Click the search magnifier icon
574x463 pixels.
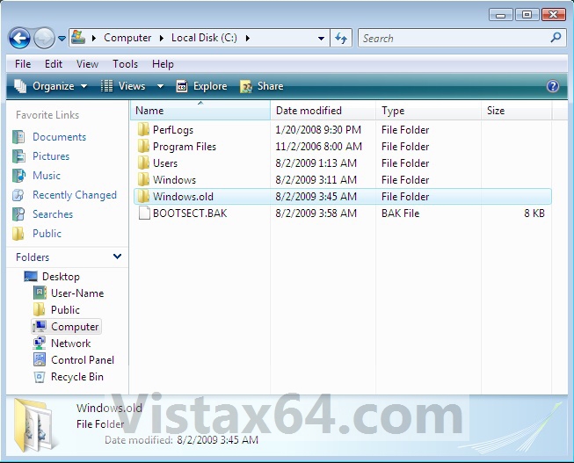[x=556, y=37]
